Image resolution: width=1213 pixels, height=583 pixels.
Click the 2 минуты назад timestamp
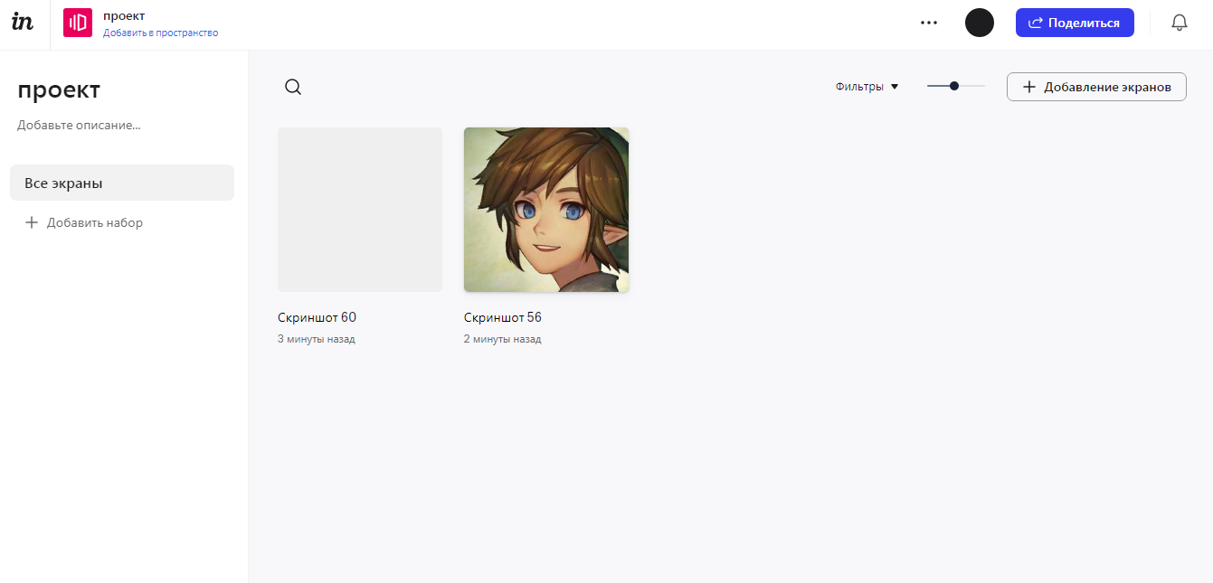click(x=503, y=339)
